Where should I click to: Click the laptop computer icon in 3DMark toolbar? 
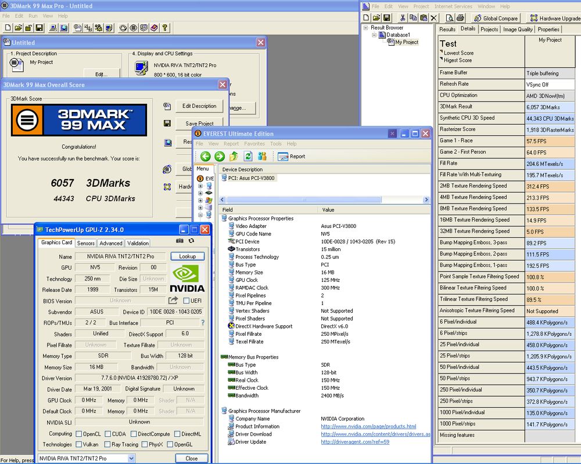click(x=53, y=28)
